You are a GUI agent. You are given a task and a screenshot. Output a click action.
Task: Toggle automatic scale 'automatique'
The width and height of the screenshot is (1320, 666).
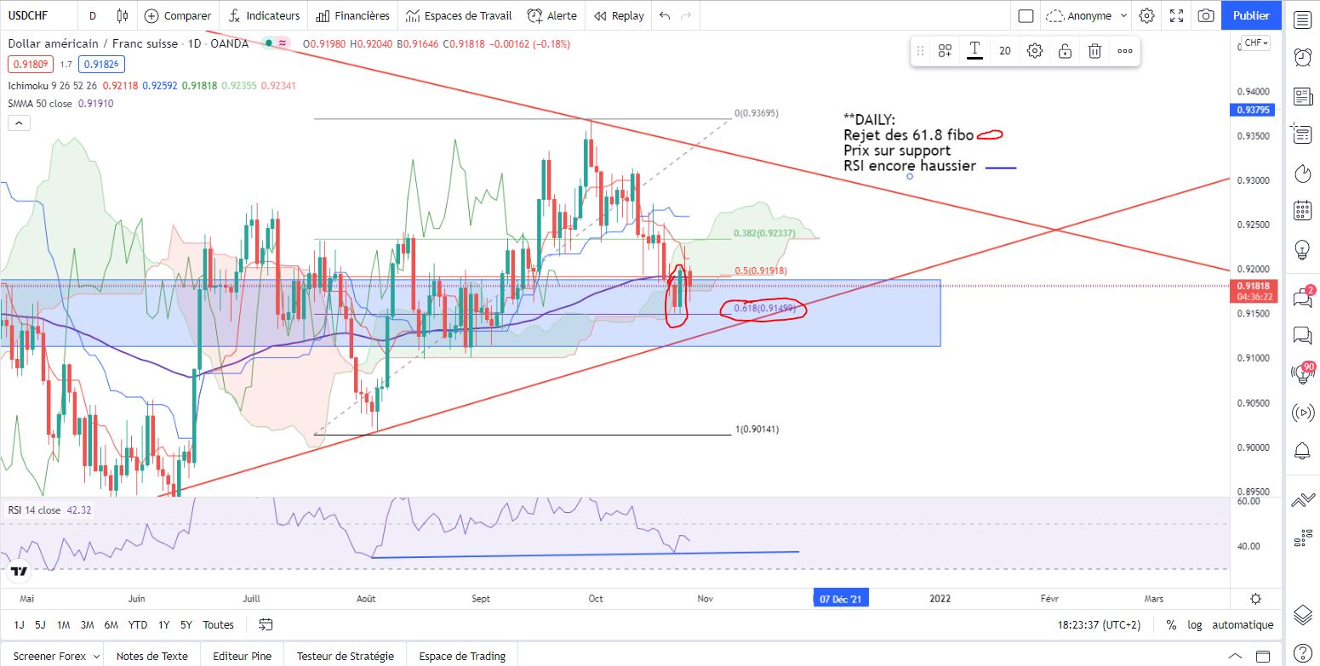tap(1243, 624)
